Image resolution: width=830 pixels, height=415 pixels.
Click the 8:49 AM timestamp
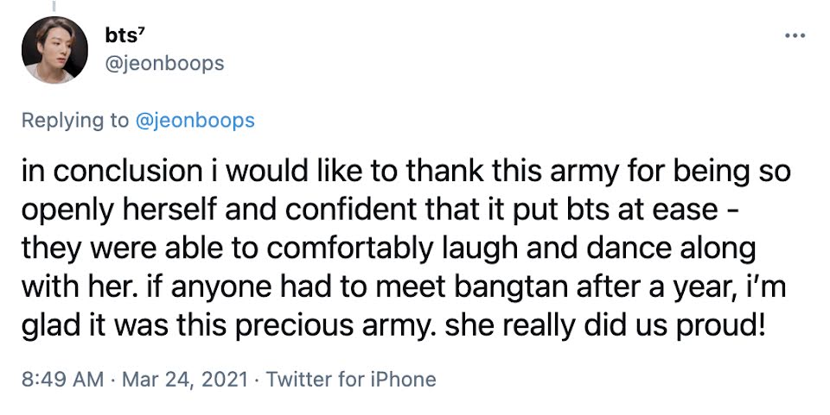[x=56, y=379]
